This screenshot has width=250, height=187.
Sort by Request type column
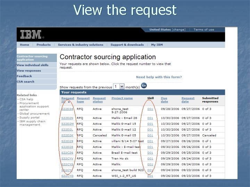tap(83, 100)
